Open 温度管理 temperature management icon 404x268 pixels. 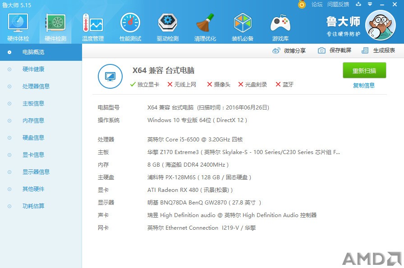coord(93,23)
